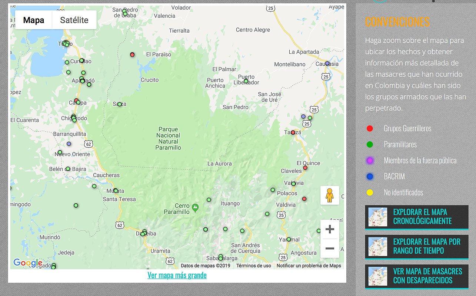Viewport: 476px width, 296px height.
Task: Switch to Satélite view
Action: (74, 20)
